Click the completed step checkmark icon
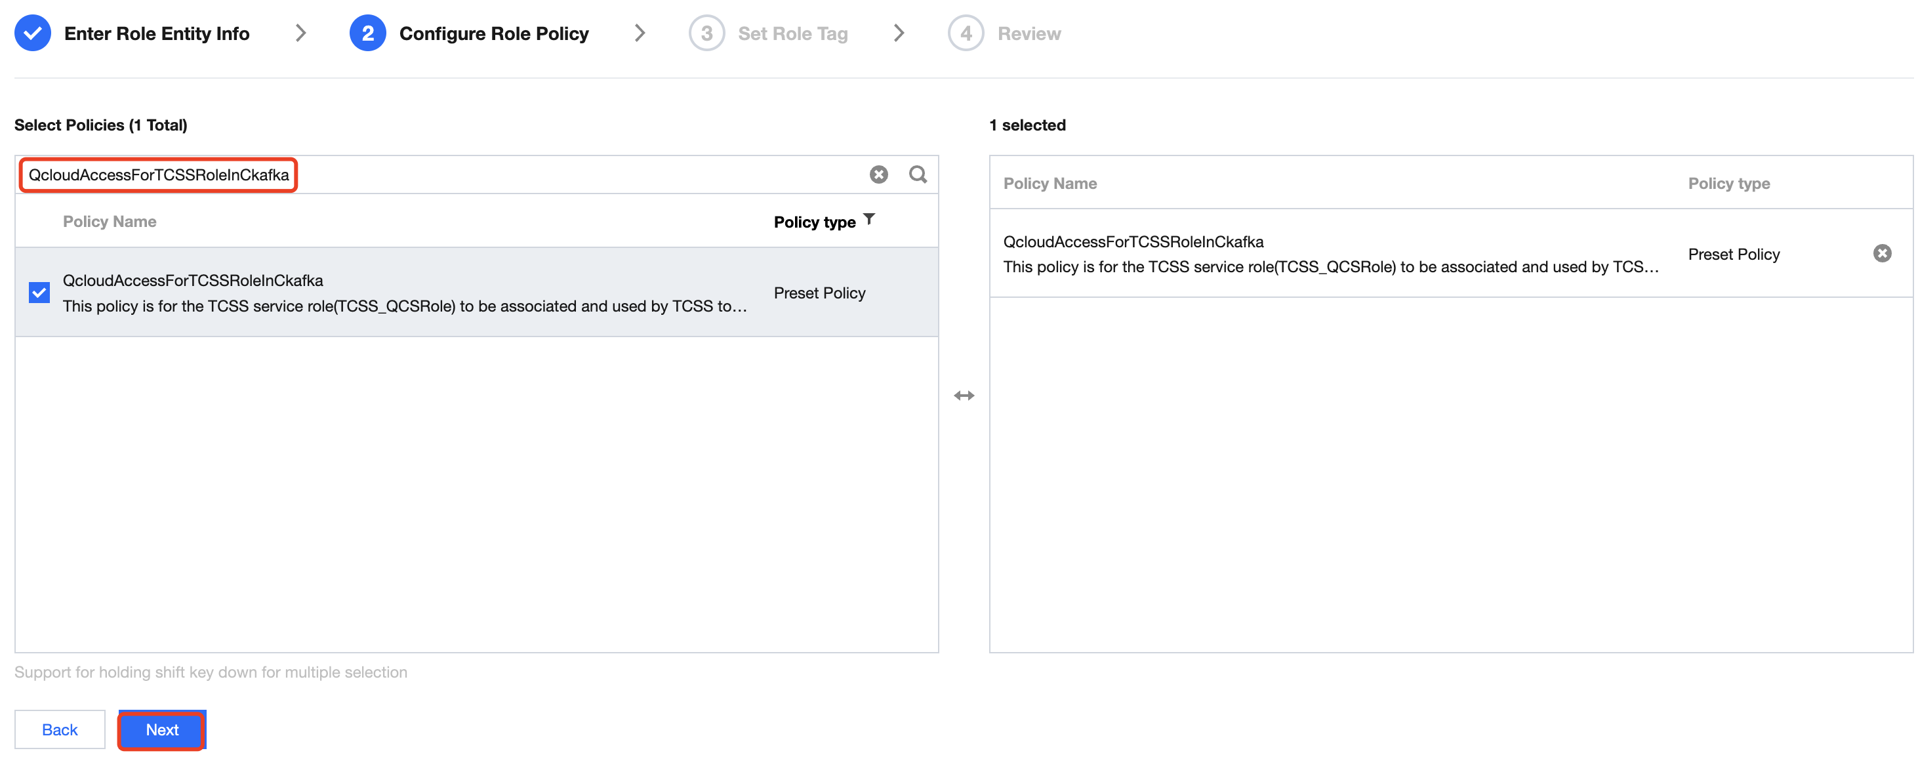Viewport: 1918px width, 757px height. pos(33,33)
